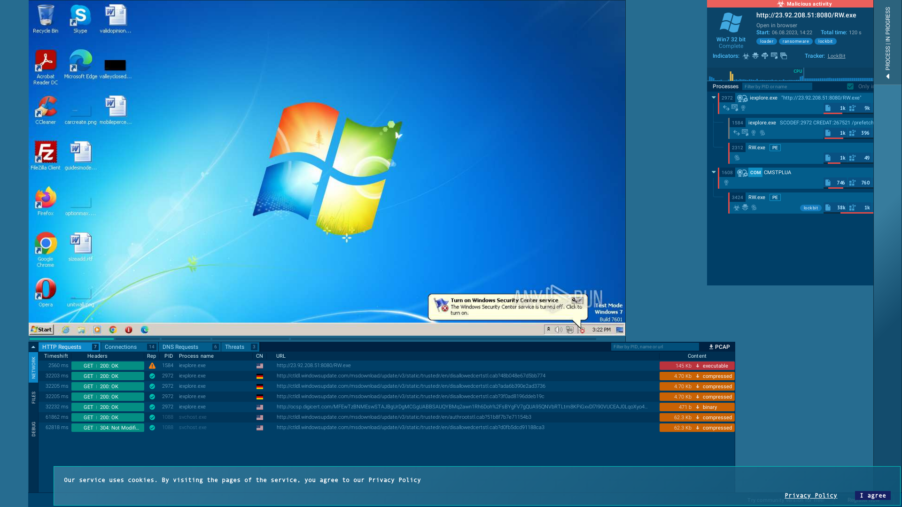Show hidden tray icons arrow
The height and width of the screenshot is (507, 902).
pyautogui.click(x=548, y=330)
